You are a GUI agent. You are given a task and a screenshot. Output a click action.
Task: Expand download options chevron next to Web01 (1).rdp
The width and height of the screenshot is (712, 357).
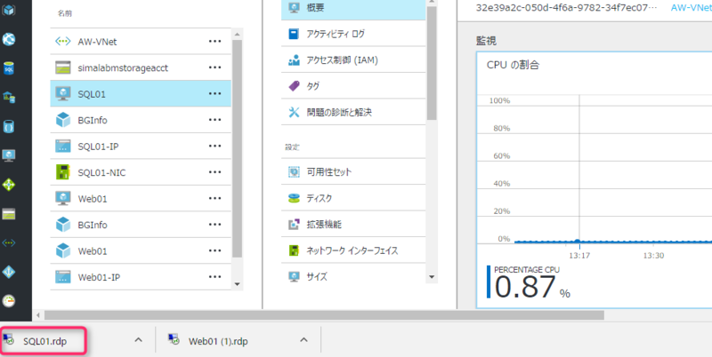coord(304,340)
